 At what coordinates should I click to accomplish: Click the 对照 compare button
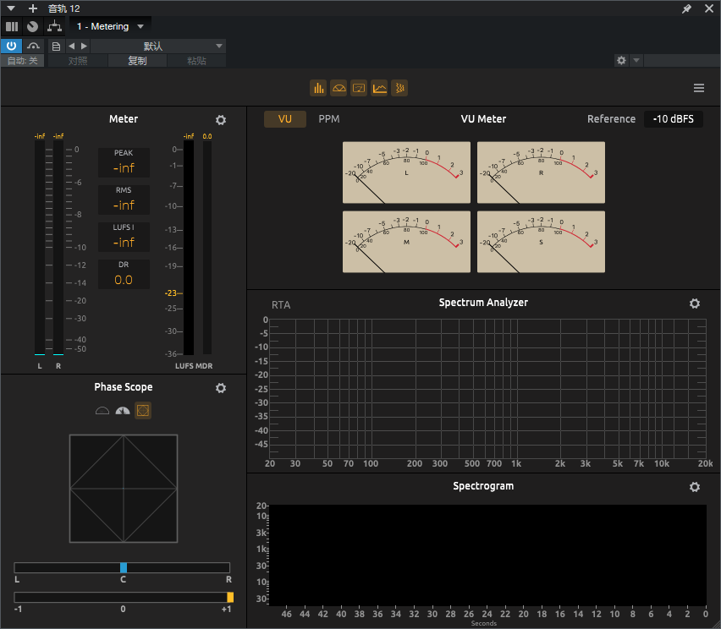(x=78, y=61)
